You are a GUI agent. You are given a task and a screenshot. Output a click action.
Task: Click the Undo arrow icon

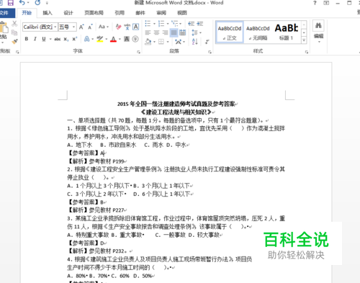(22, 3)
